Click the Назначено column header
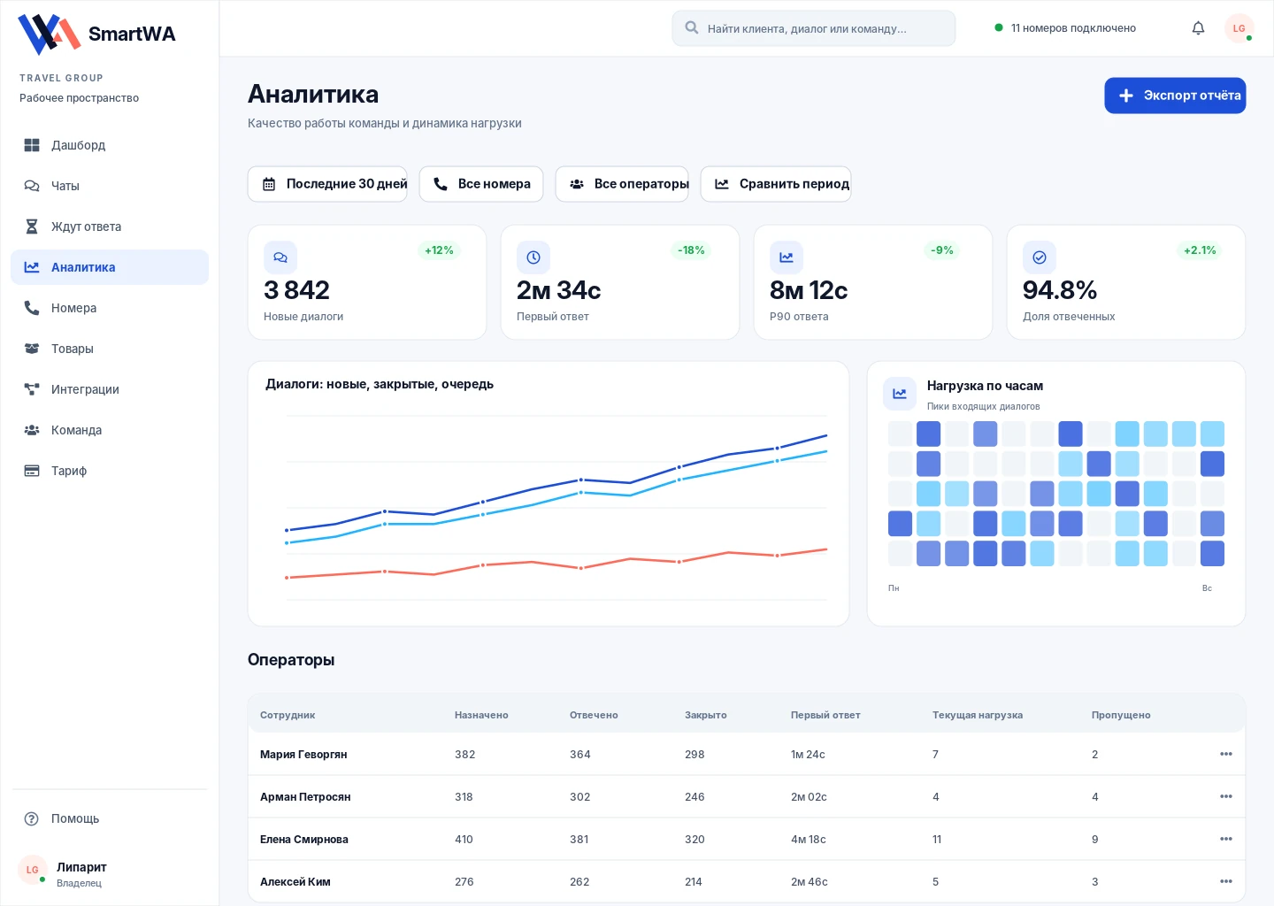1274x906 pixels. (x=481, y=715)
